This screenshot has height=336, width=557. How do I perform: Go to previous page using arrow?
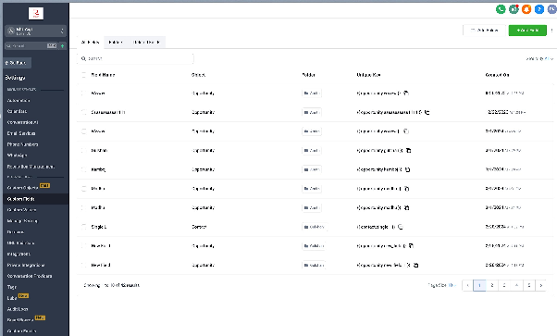(467, 285)
